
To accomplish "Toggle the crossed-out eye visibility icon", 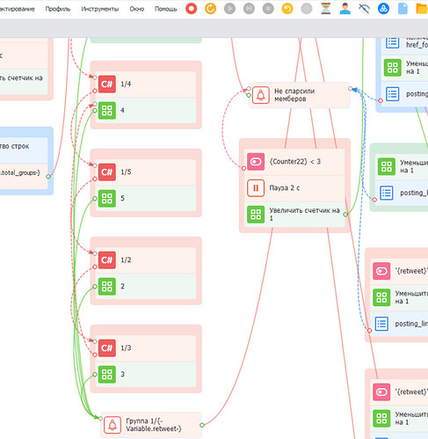I will (x=364, y=9).
